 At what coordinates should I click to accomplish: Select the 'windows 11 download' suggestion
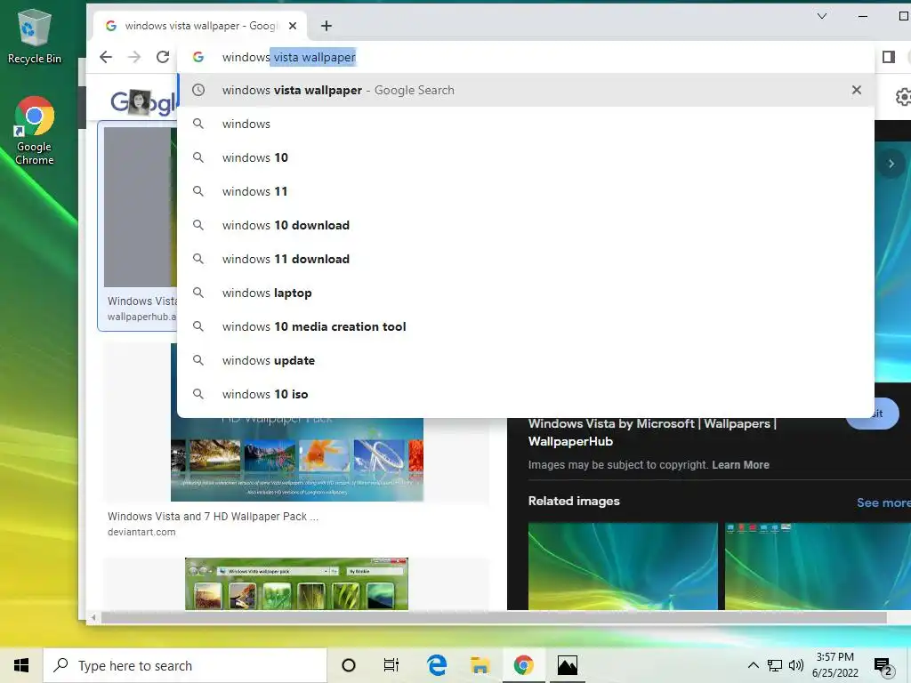(526, 259)
